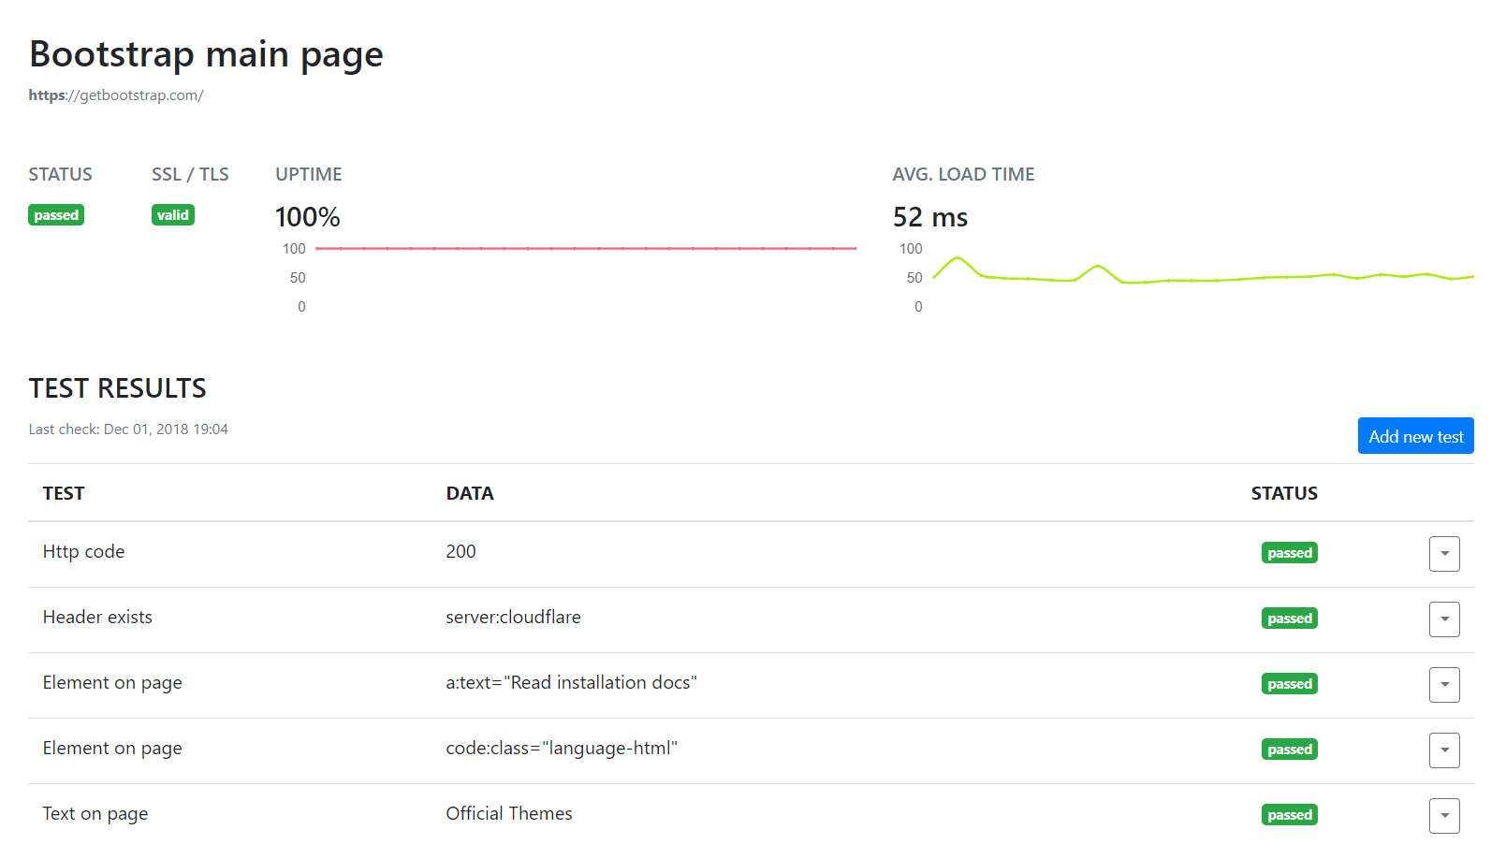The image size is (1491, 859).
Task: Click passed badge in Http code row
Action: [x=1289, y=553]
